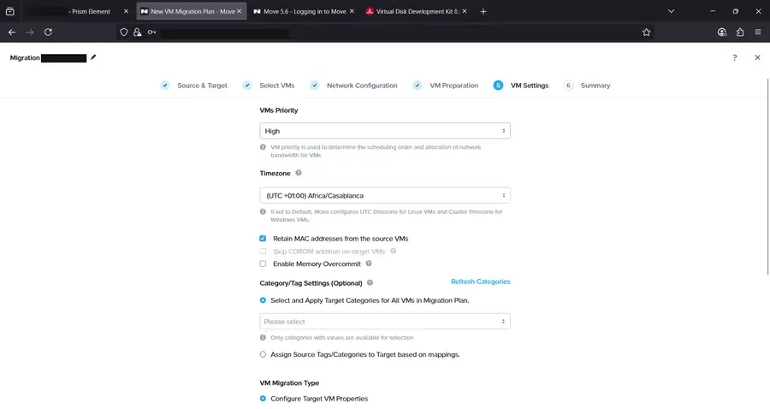Image resolution: width=770 pixels, height=409 pixels.
Task: Select 'Assign Source Tags/Categories to Target' radio button
Action: click(263, 354)
